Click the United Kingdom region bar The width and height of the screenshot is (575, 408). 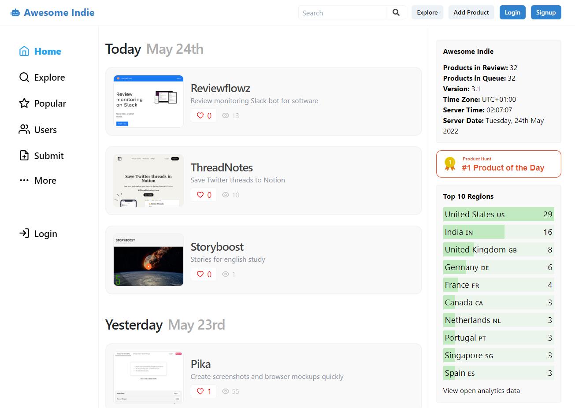pos(499,249)
